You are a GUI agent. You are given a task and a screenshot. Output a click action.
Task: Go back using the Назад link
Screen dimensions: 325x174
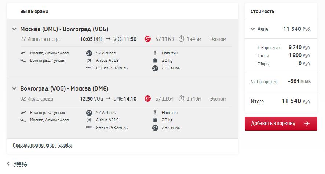click(20, 163)
